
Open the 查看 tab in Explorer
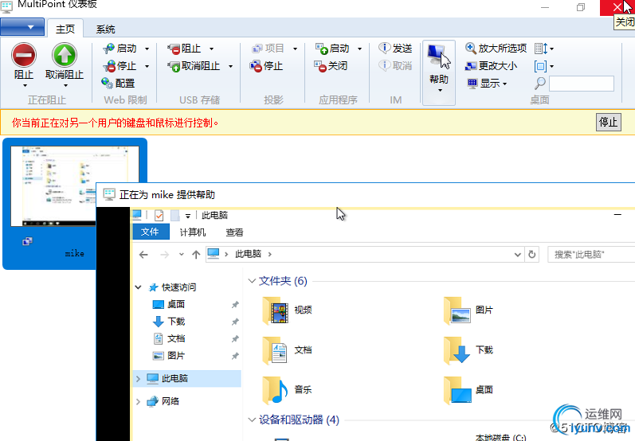(x=234, y=232)
